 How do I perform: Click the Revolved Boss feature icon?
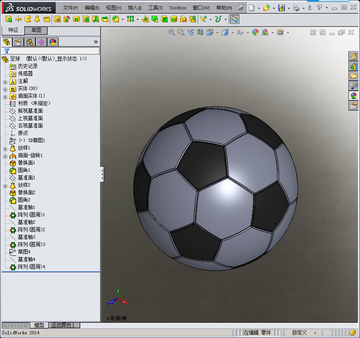pyautogui.click(x=18, y=19)
